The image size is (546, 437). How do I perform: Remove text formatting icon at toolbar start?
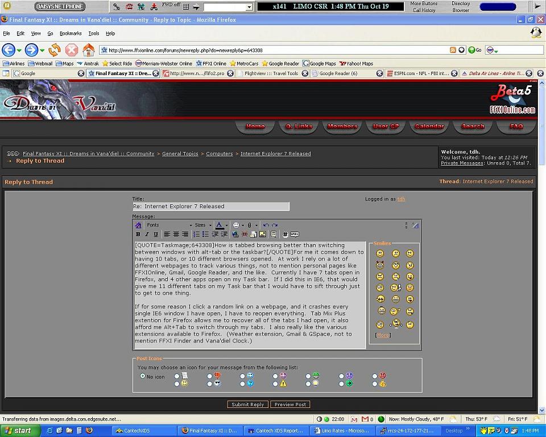(x=138, y=225)
